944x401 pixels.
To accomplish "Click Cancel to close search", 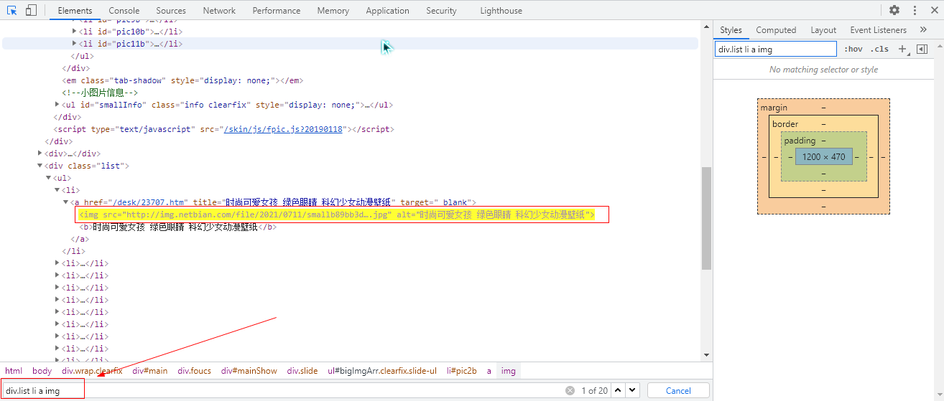I will 678,390.
